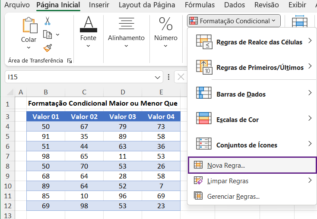Click the Nova Regra grid icon
Screen dimensions: 317x219
198,165
